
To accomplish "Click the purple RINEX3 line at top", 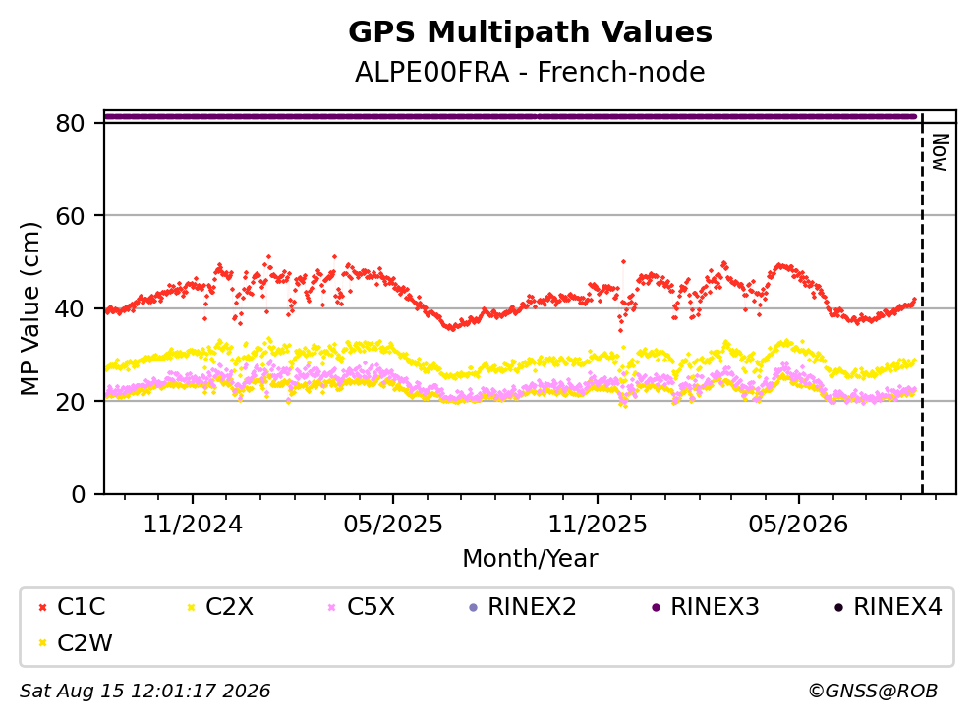I will click(510, 116).
